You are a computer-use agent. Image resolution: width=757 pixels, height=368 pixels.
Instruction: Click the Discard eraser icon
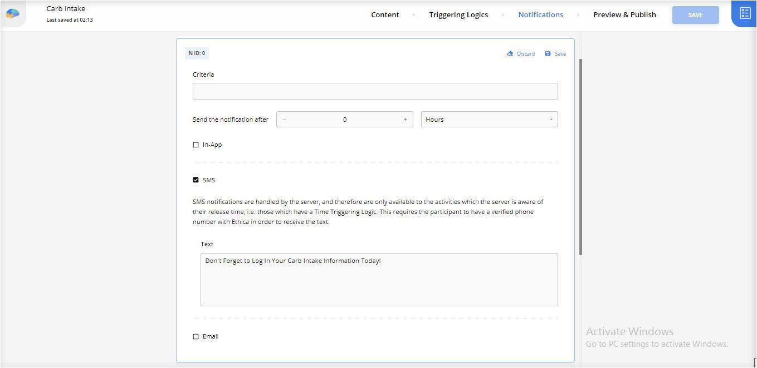510,54
